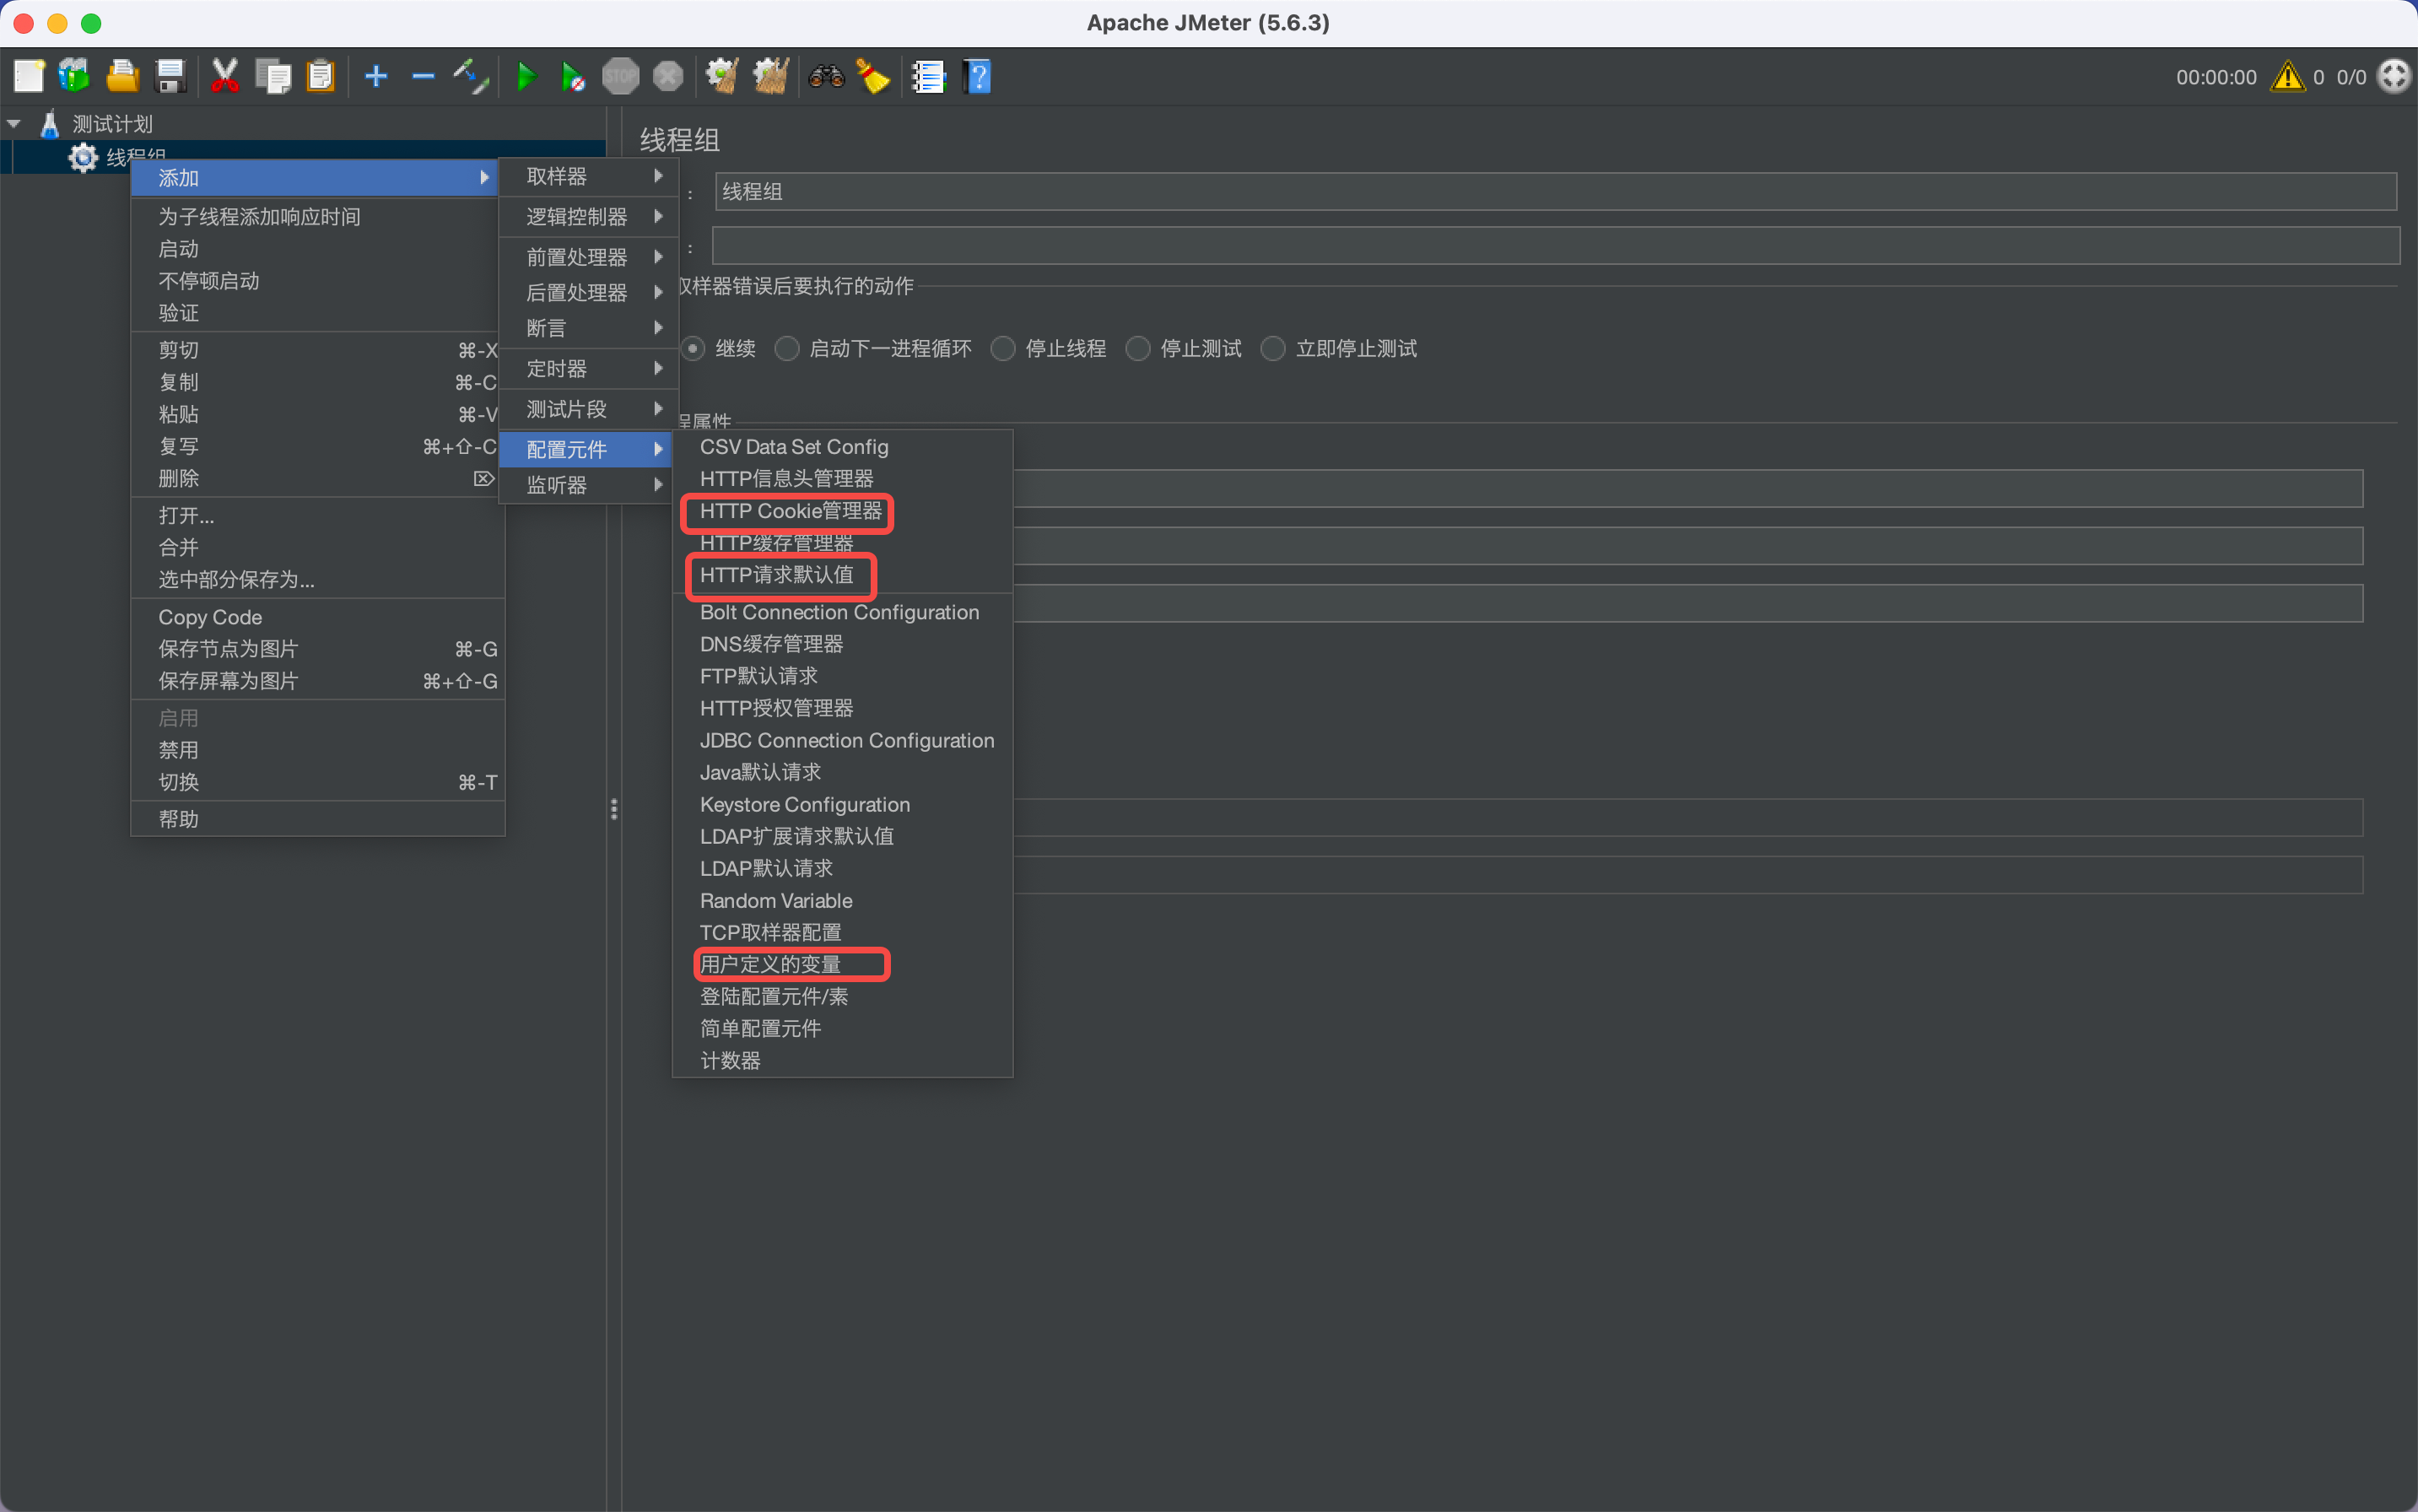Expand the 定时器 submenu
The width and height of the screenshot is (2418, 1512).
590,368
